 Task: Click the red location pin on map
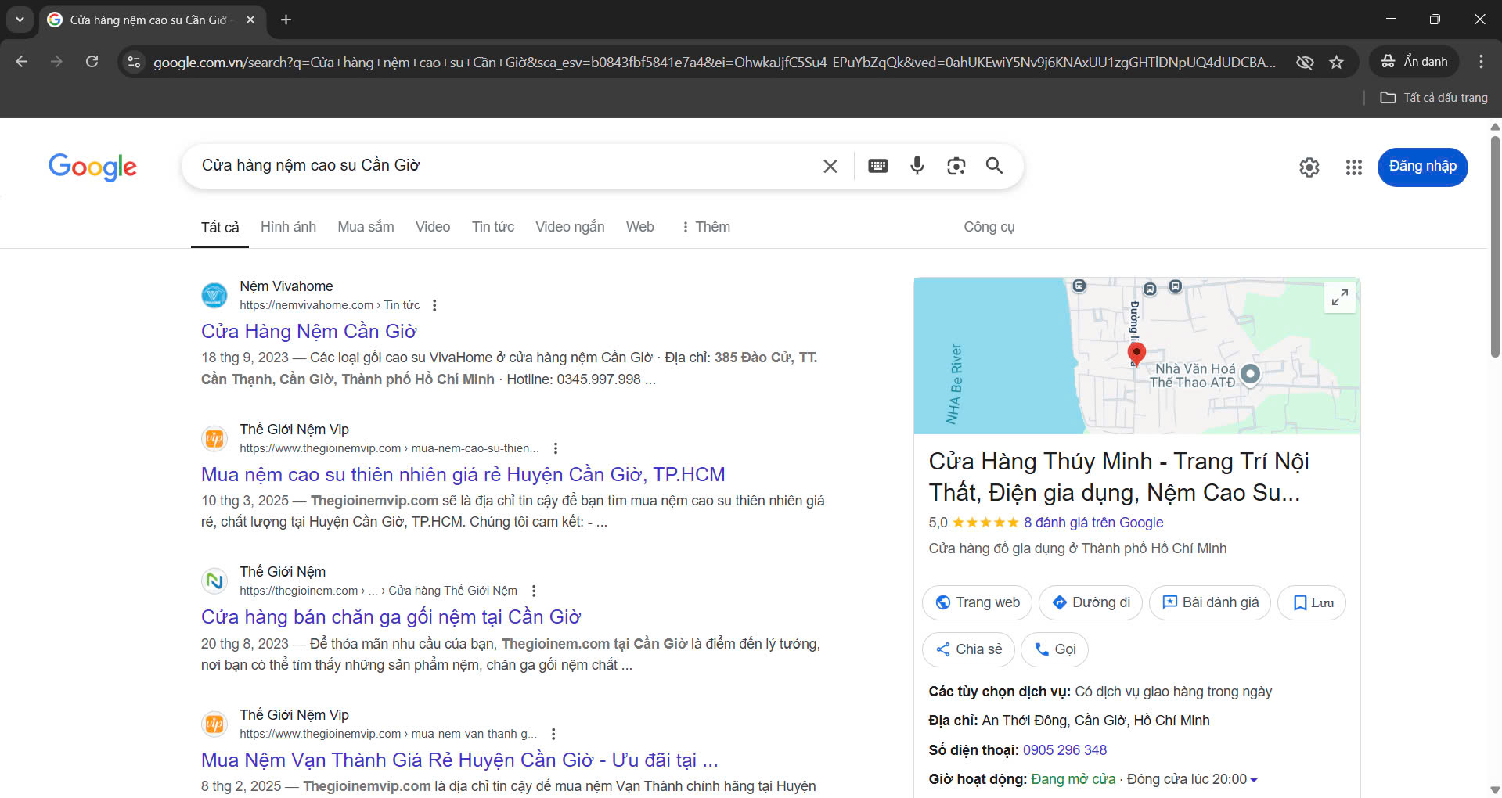pos(1136,354)
